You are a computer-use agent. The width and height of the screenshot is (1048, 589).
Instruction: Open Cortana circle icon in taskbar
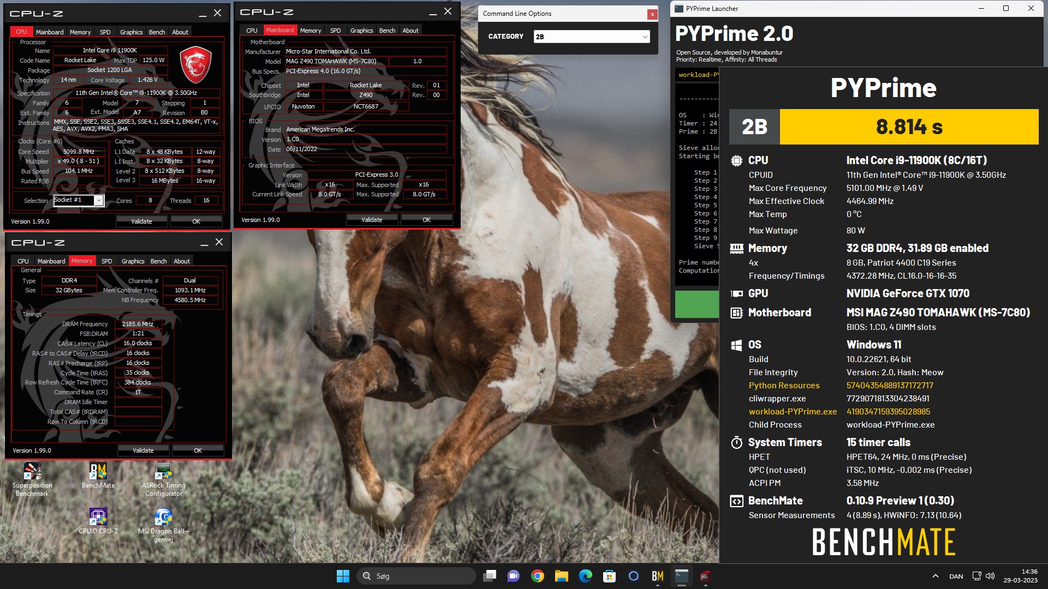tap(634, 576)
